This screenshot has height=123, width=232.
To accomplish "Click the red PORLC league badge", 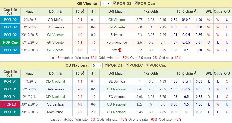I will pos(10,104).
